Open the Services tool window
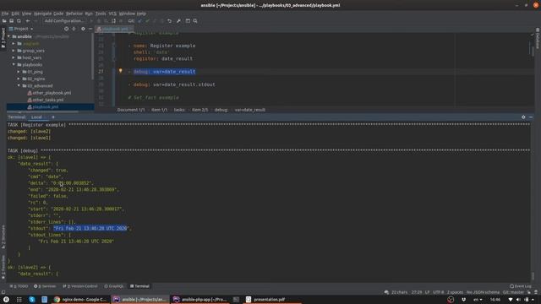This screenshot has width=541, height=304. (45, 286)
